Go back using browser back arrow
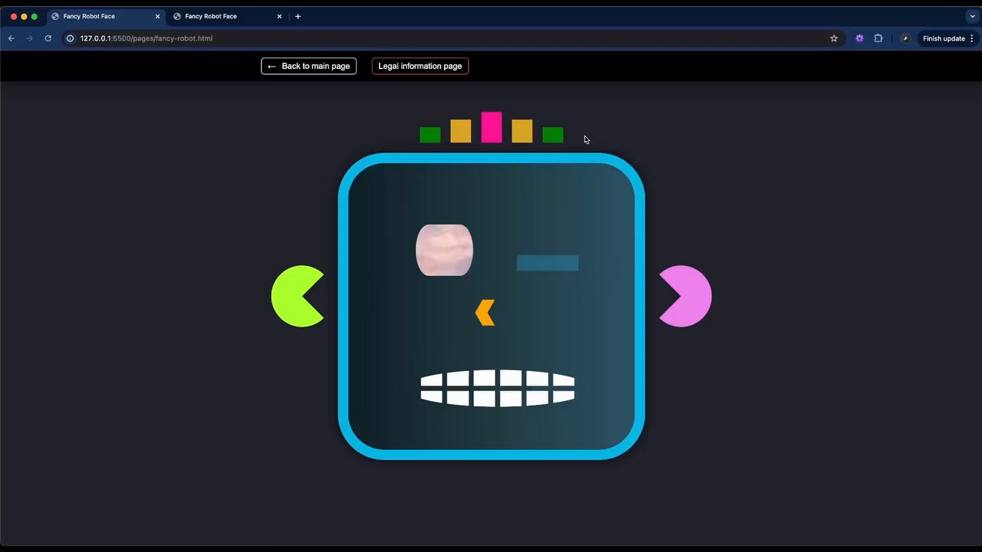 (x=12, y=38)
